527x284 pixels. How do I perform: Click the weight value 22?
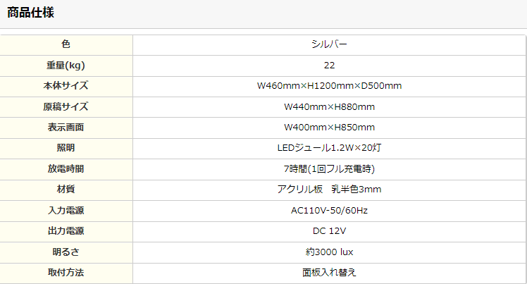click(329, 66)
